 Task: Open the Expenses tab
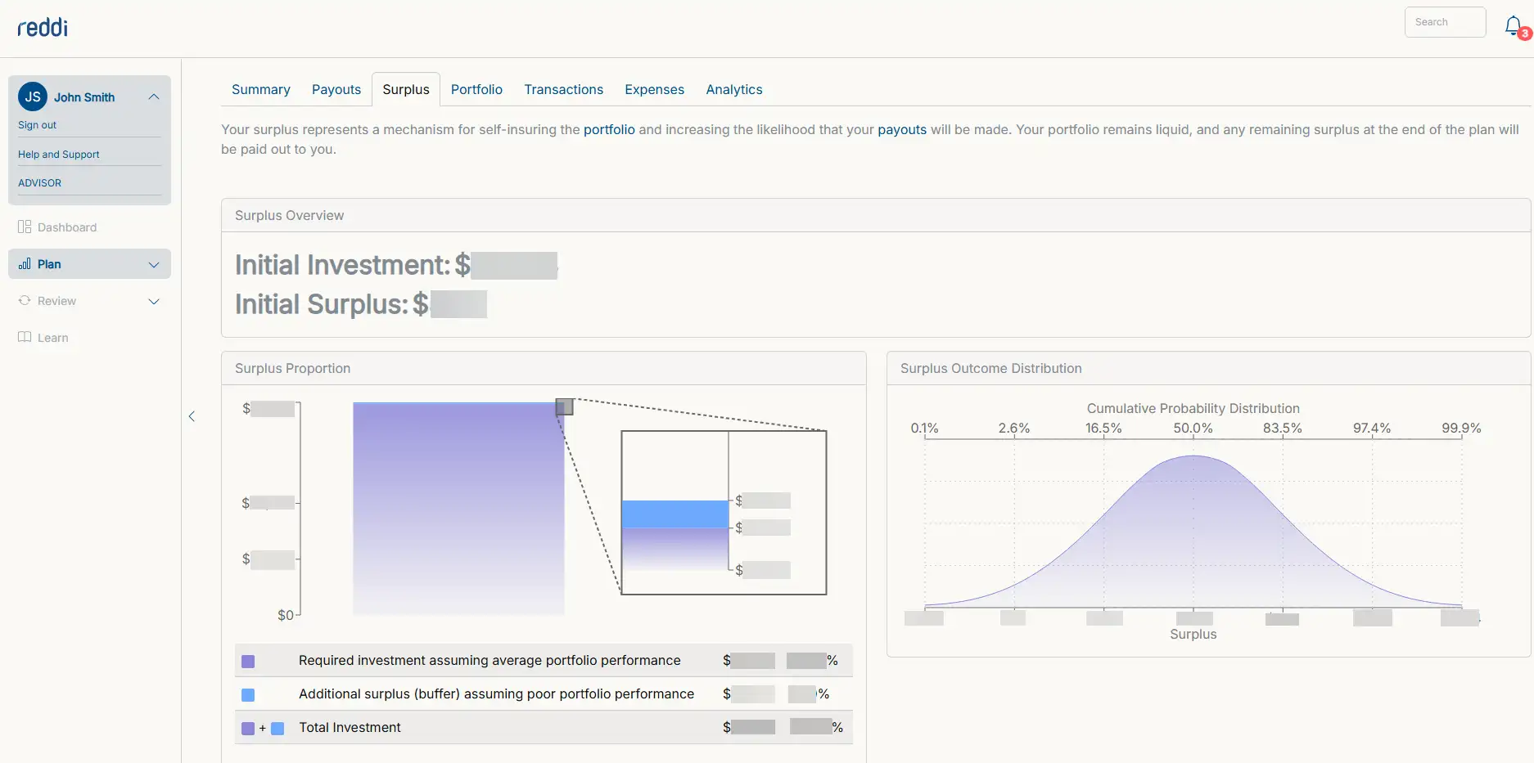(x=654, y=89)
